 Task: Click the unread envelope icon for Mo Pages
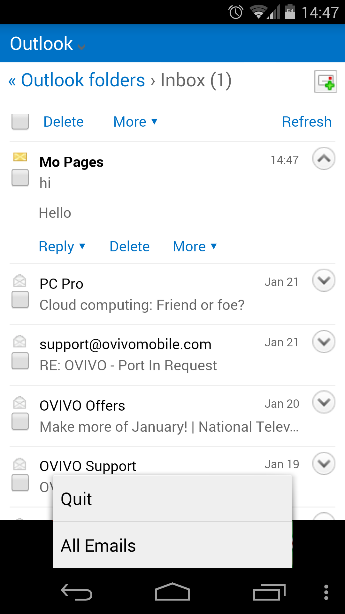(20, 157)
